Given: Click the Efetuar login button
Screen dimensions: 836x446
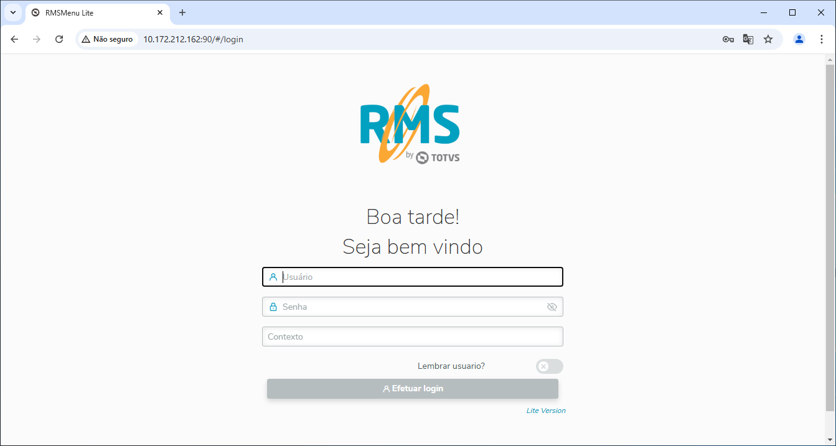Looking at the screenshot, I should 413,389.
